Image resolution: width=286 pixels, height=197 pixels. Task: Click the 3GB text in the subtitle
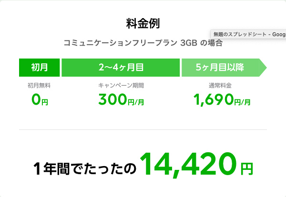189,43
